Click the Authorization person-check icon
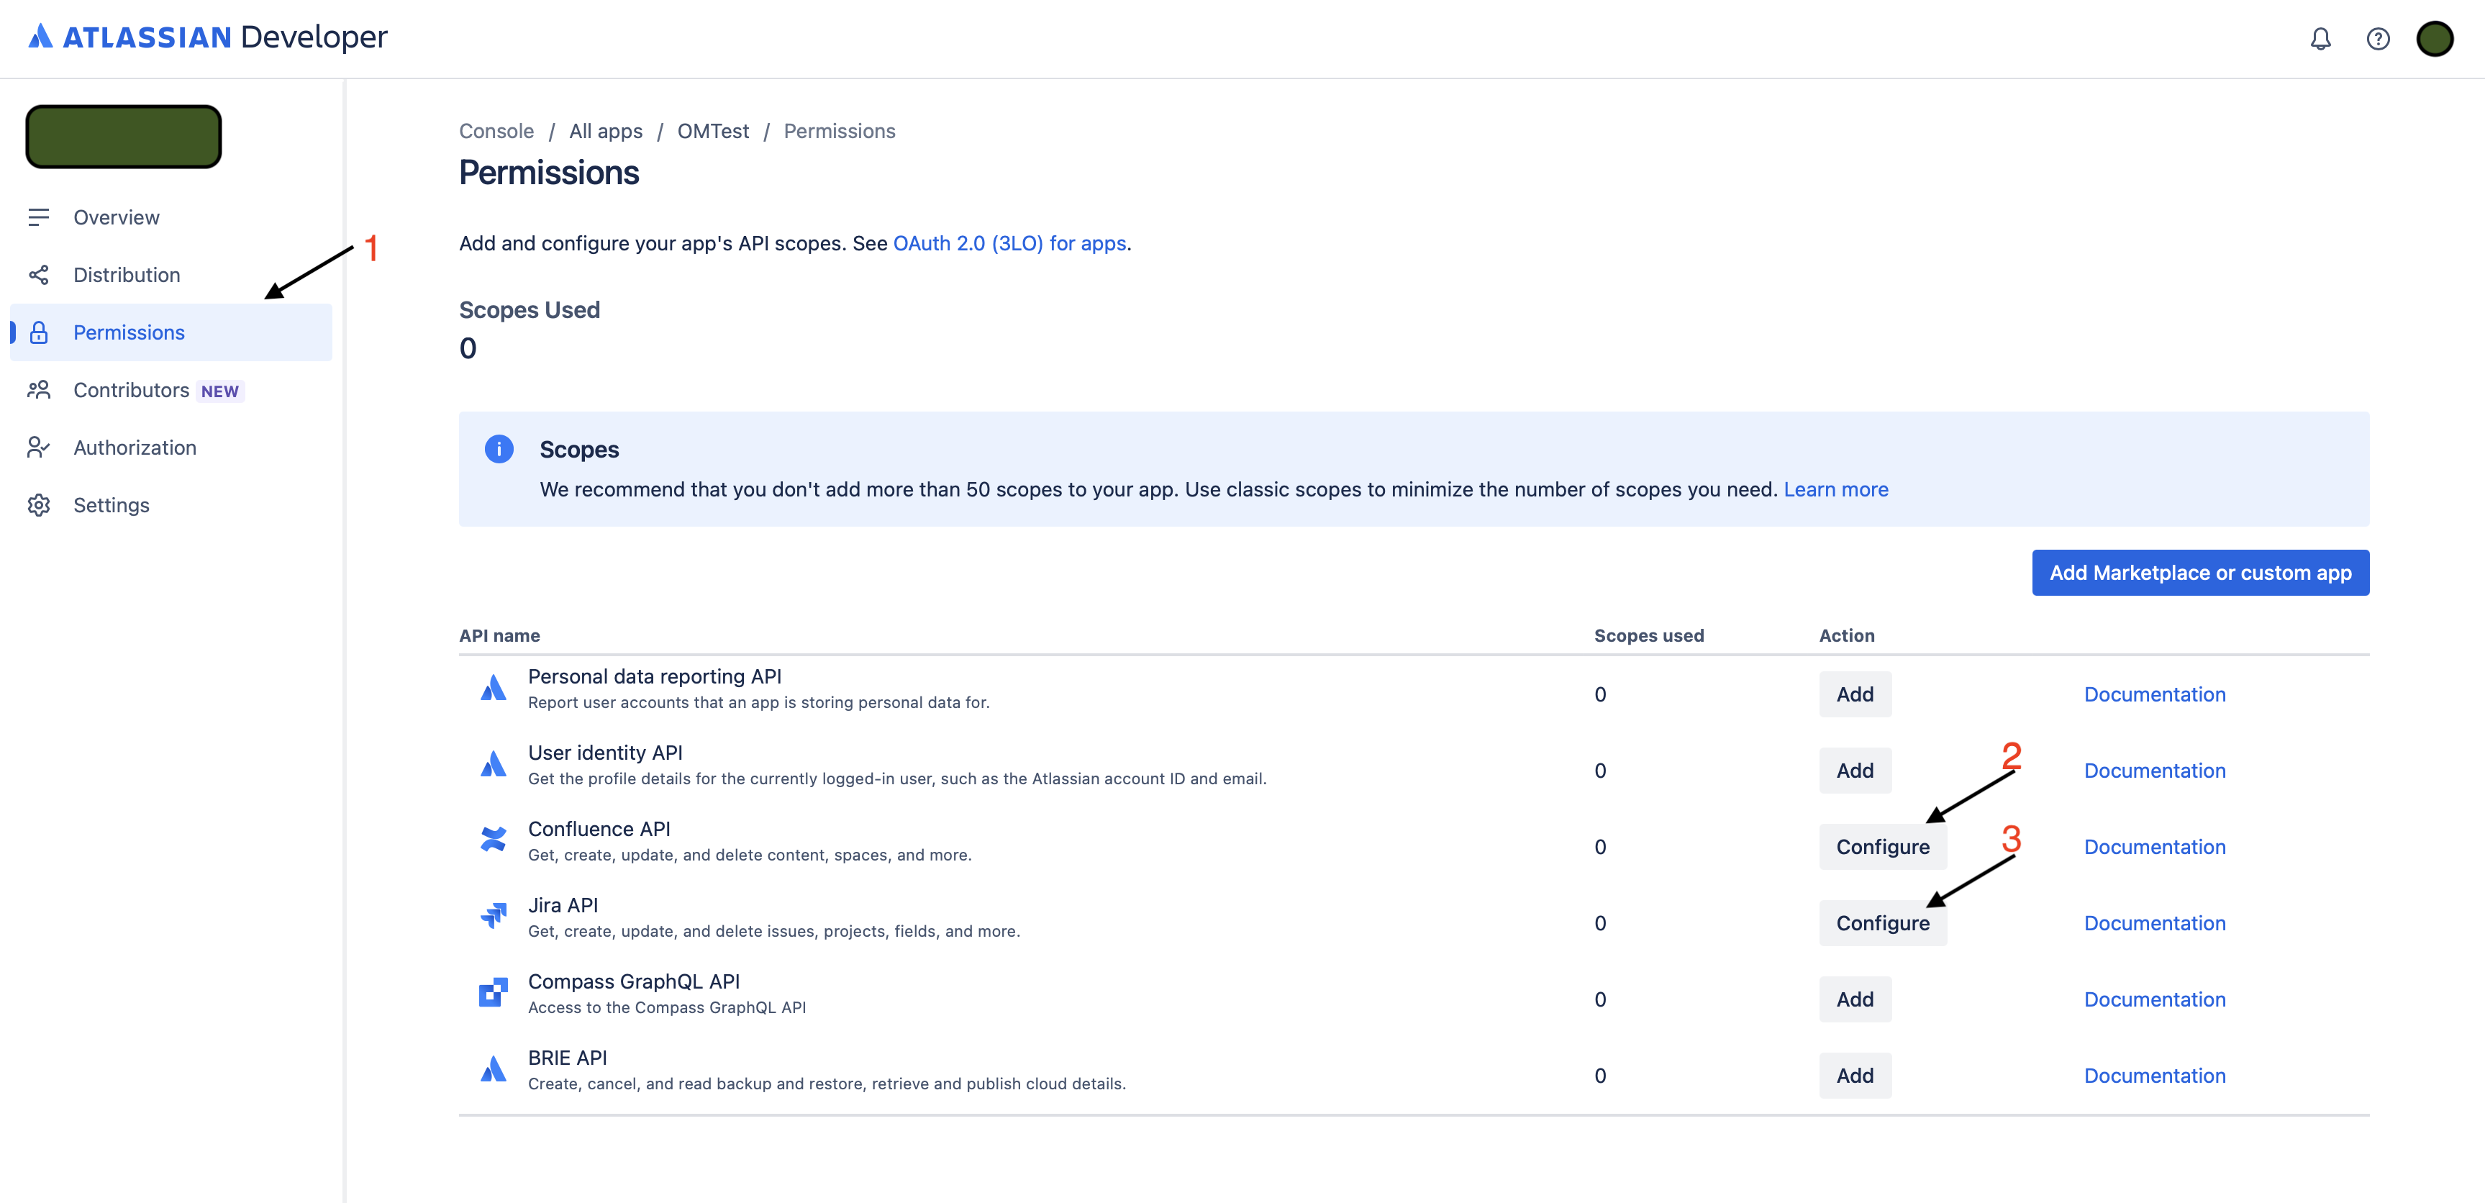 click(39, 448)
